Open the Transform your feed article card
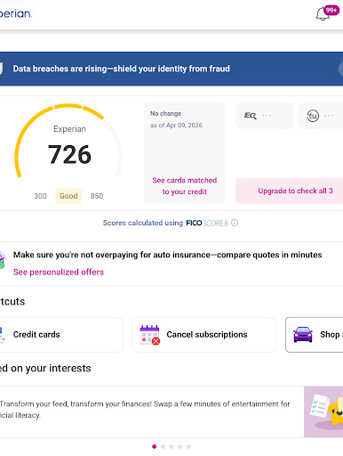Viewport: 343px width, 456px height. pyautogui.click(x=171, y=411)
